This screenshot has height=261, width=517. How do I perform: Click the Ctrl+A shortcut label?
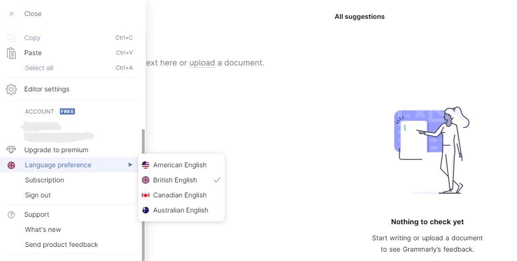pyautogui.click(x=124, y=68)
